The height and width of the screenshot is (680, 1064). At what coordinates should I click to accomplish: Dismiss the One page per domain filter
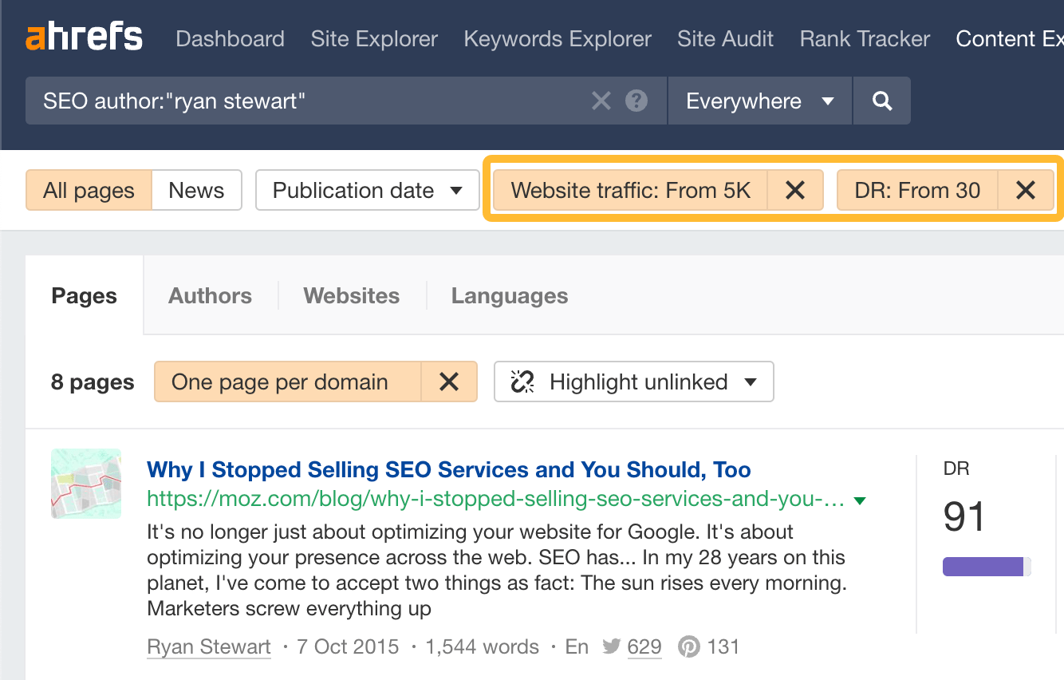point(449,382)
